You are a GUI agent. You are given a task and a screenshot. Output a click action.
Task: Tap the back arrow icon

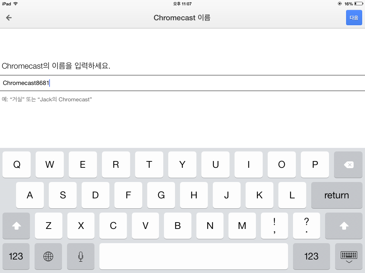click(x=9, y=18)
